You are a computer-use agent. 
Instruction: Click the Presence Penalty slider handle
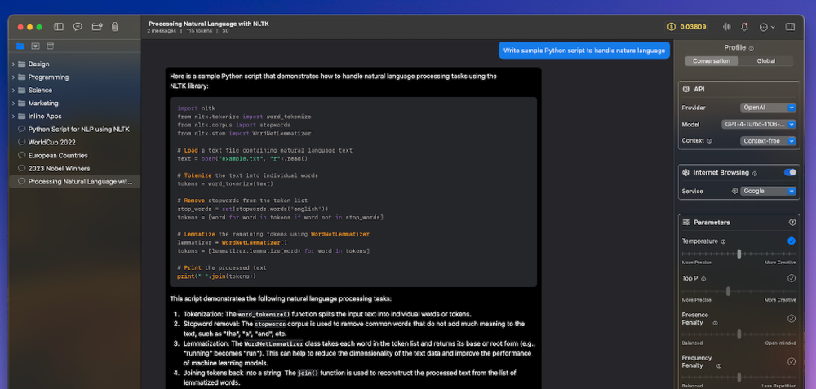click(739, 334)
